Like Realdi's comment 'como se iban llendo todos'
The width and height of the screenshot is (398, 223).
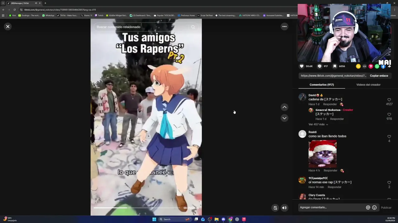[x=389, y=137]
